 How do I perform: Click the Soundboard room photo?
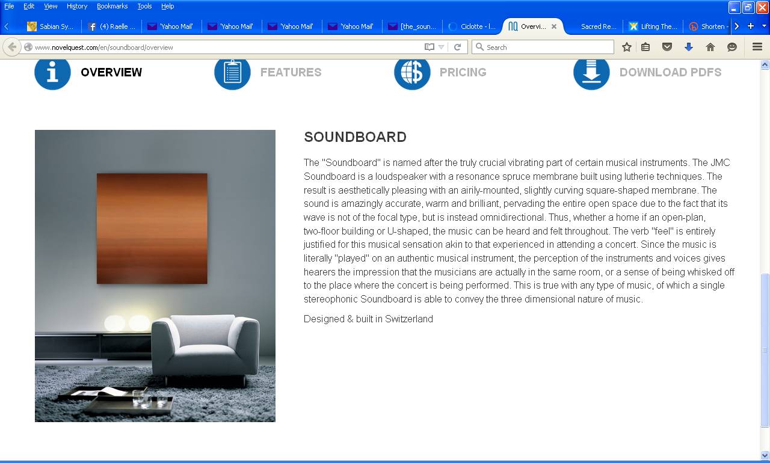point(155,276)
